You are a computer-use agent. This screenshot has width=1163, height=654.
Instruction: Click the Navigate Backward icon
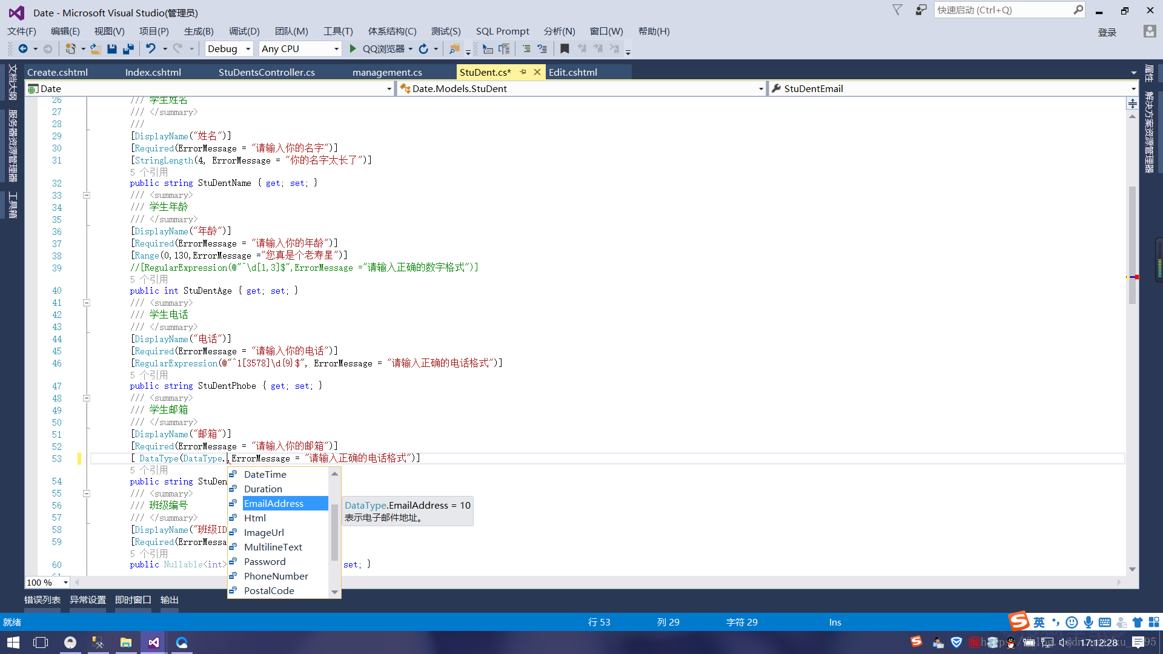point(23,49)
